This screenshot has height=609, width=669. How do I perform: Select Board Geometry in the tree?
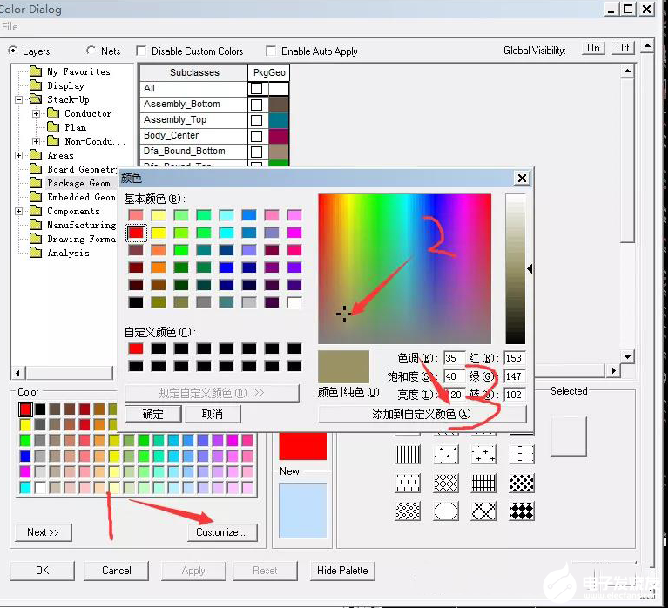point(82,169)
